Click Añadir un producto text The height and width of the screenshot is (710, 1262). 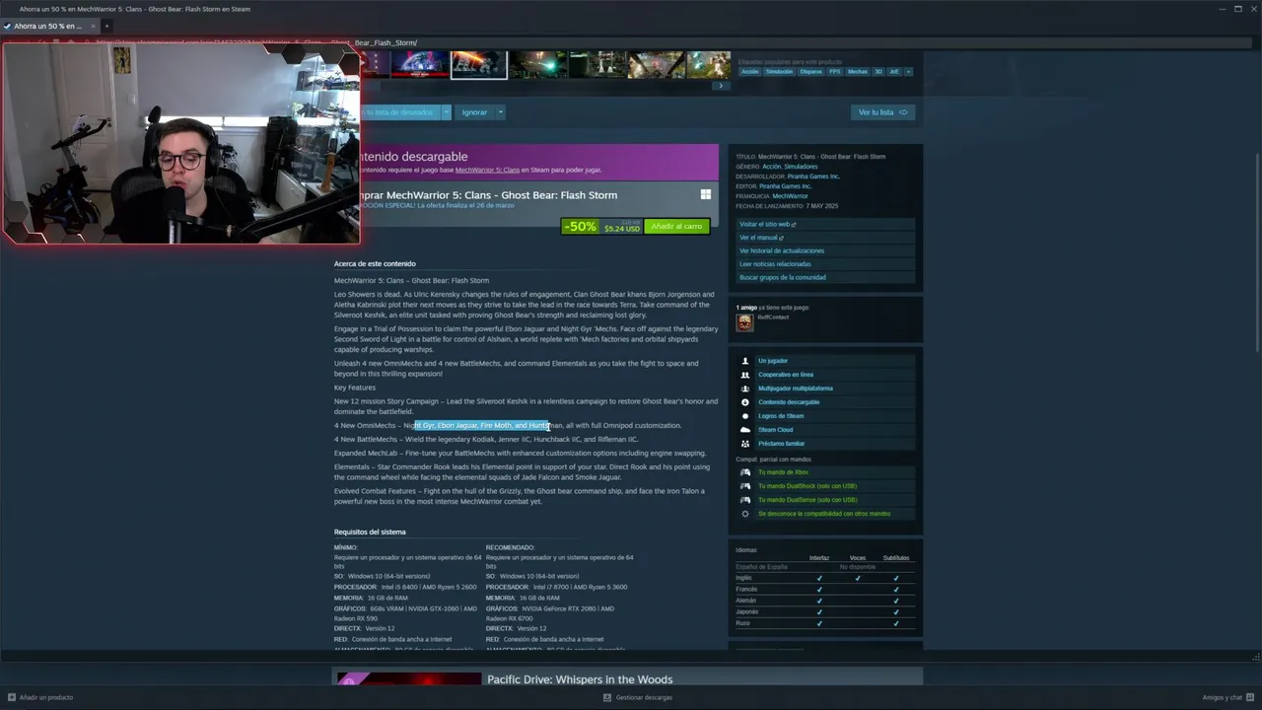[x=46, y=697]
